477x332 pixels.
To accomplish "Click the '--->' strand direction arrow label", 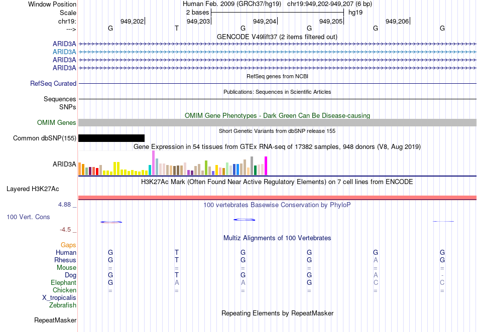I will coord(71,29).
